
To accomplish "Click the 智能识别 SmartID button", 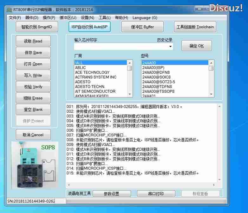I will (37, 27).
